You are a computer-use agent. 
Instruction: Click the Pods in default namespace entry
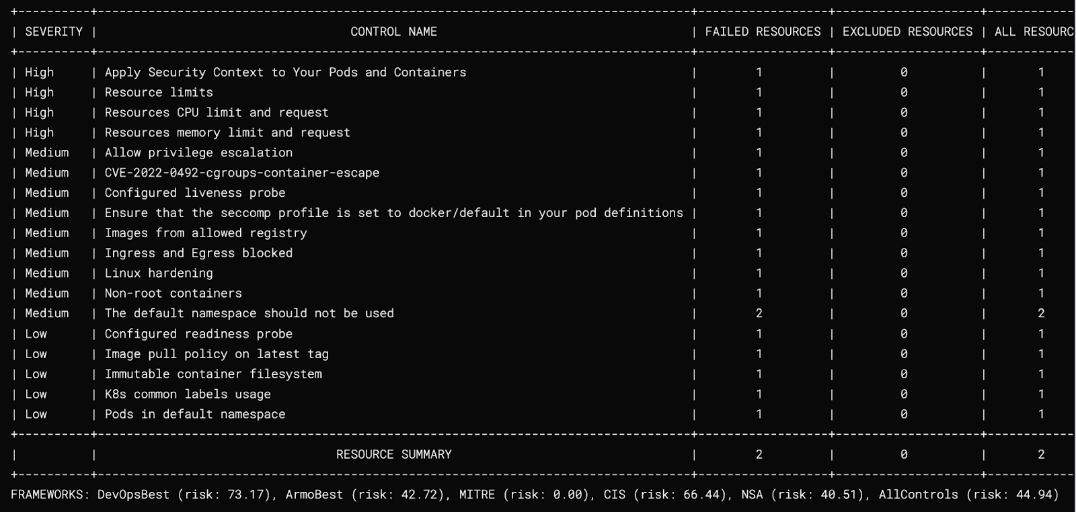click(195, 415)
